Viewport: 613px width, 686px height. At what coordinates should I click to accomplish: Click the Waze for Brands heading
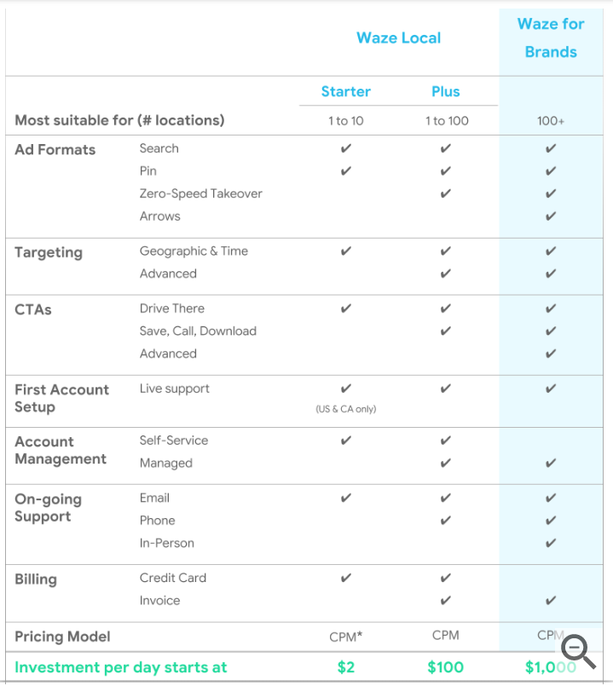coord(551,37)
